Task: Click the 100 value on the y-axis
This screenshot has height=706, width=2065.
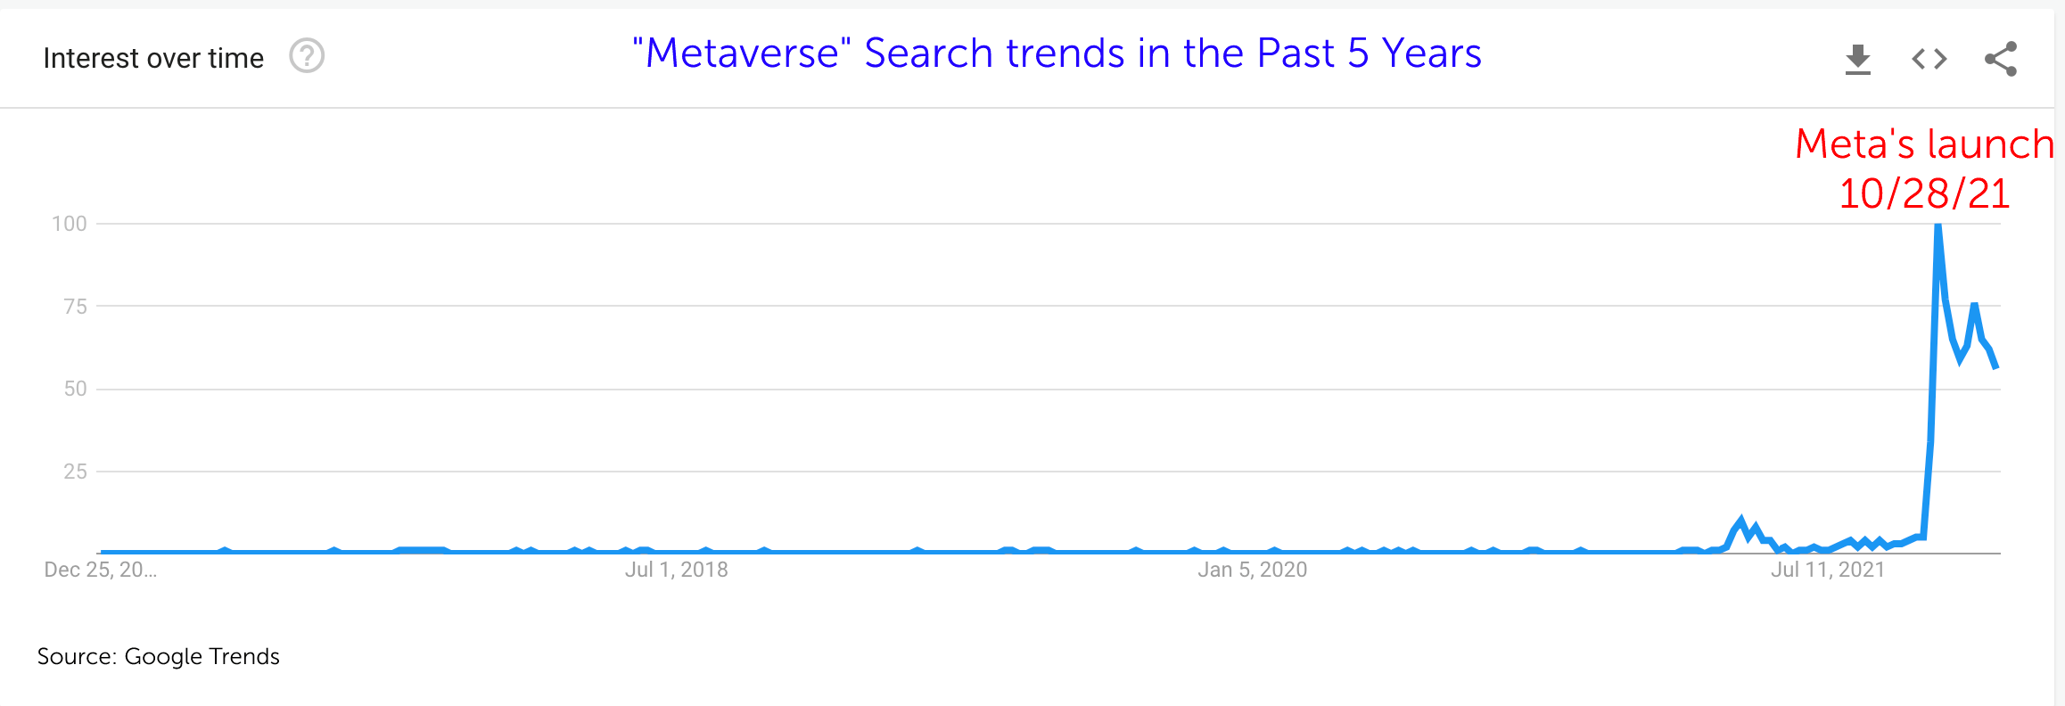Action: coord(70,224)
